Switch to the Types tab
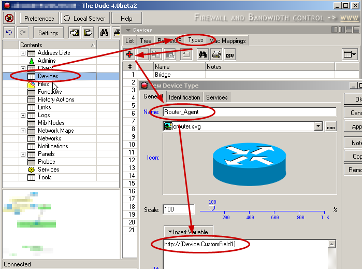Image resolution: width=362 pixels, height=269 pixels. tap(196, 40)
